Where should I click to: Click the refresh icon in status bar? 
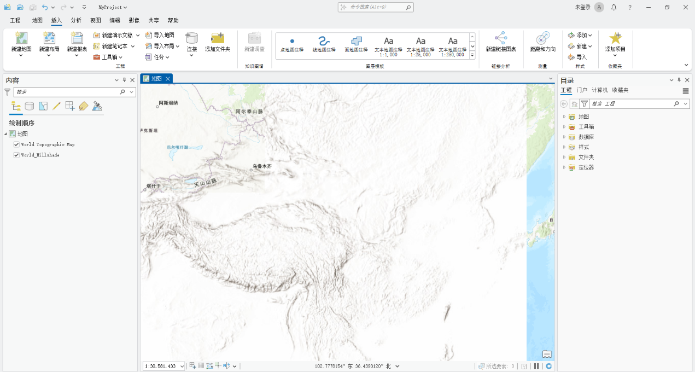[x=548, y=366]
